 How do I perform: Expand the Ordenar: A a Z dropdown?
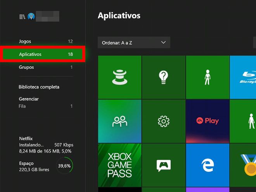click(134, 42)
